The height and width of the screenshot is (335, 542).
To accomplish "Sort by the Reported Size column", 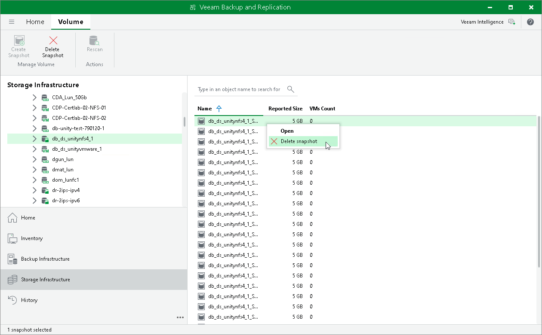I will [285, 109].
